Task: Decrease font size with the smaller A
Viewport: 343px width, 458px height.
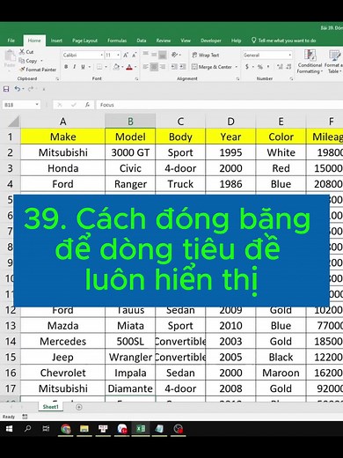Action: [x=135, y=55]
